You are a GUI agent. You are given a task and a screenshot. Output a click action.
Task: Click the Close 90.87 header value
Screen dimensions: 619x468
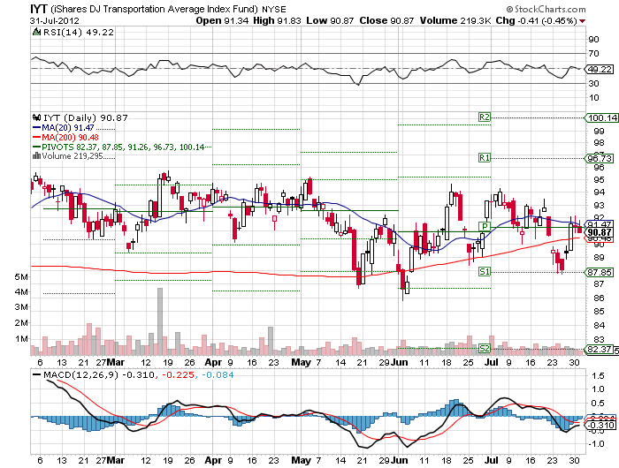coord(386,21)
